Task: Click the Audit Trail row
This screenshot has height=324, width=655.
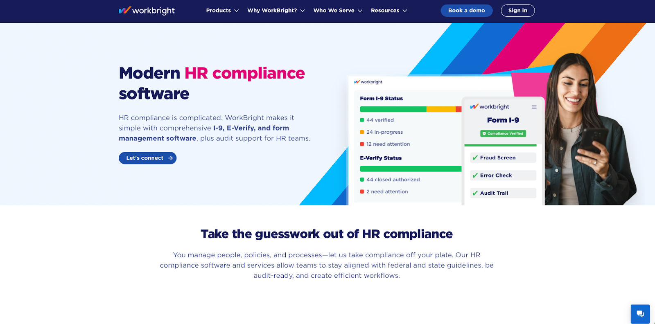Action: (503, 193)
